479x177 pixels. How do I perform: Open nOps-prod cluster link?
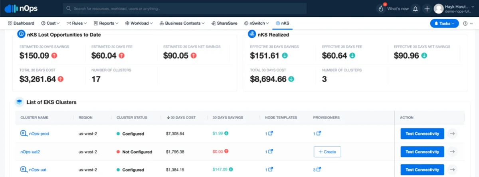coord(39,134)
